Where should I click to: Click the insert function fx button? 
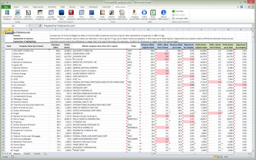[x=40, y=26]
